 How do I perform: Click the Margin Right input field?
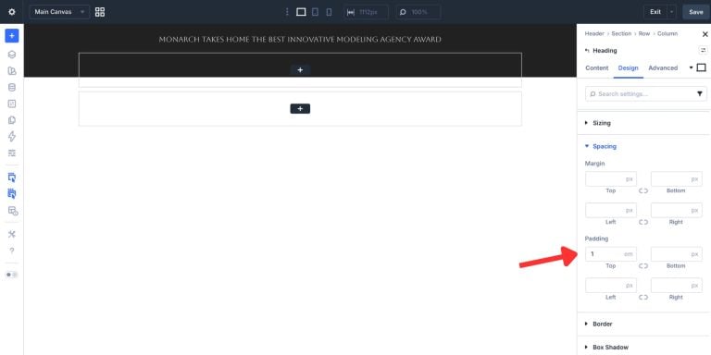coord(676,210)
